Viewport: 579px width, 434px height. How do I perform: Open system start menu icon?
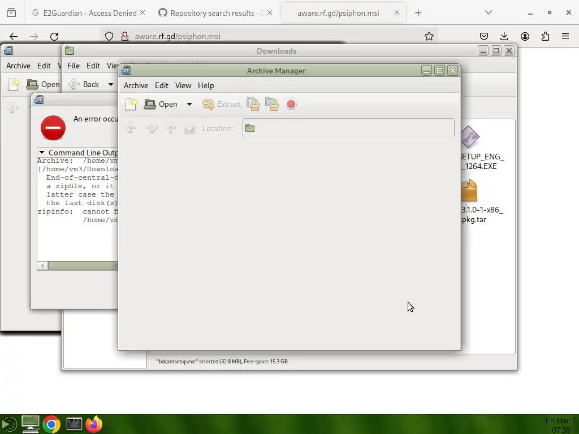pos(8,424)
